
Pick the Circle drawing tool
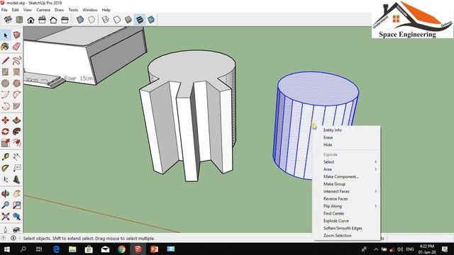point(6,84)
